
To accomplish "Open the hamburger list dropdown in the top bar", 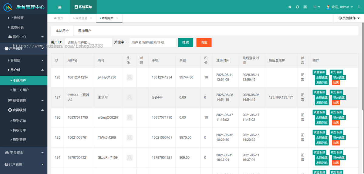I will coord(317,7).
